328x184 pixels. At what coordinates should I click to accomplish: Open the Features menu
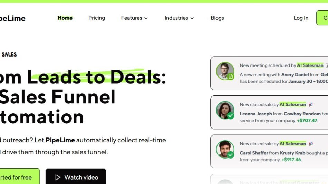click(134, 18)
